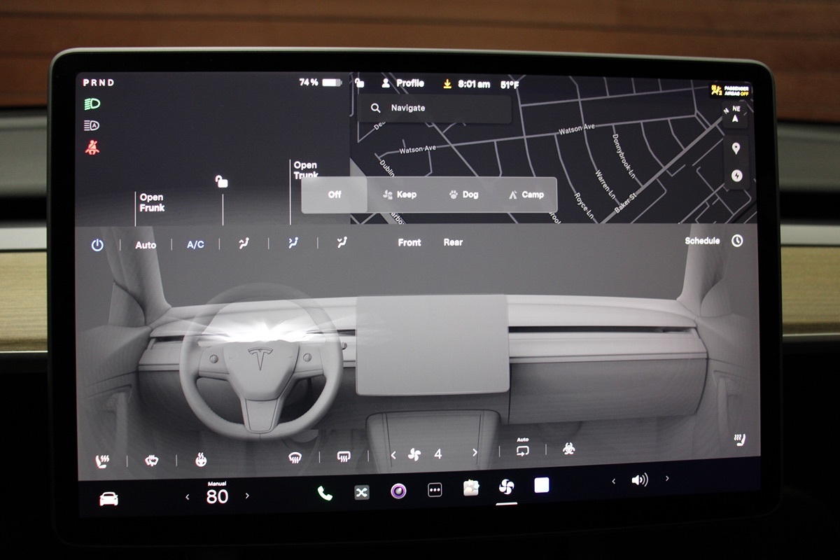Open the camera app in dock
840x560 pixels.
[x=398, y=491]
